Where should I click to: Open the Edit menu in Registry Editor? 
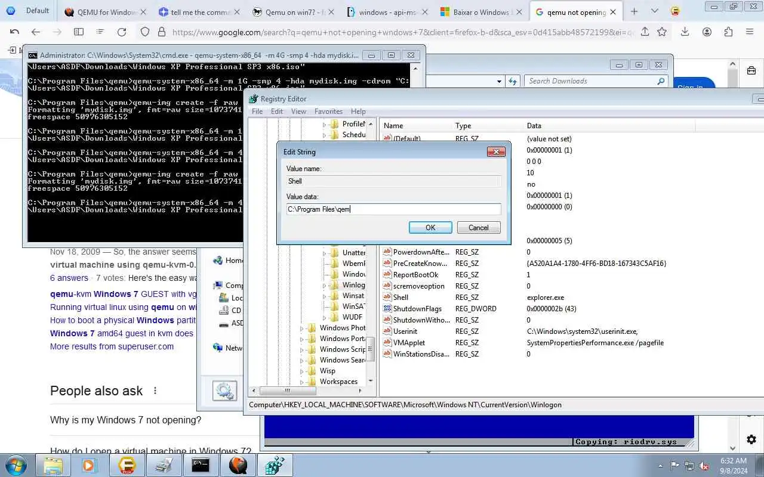[277, 111]
